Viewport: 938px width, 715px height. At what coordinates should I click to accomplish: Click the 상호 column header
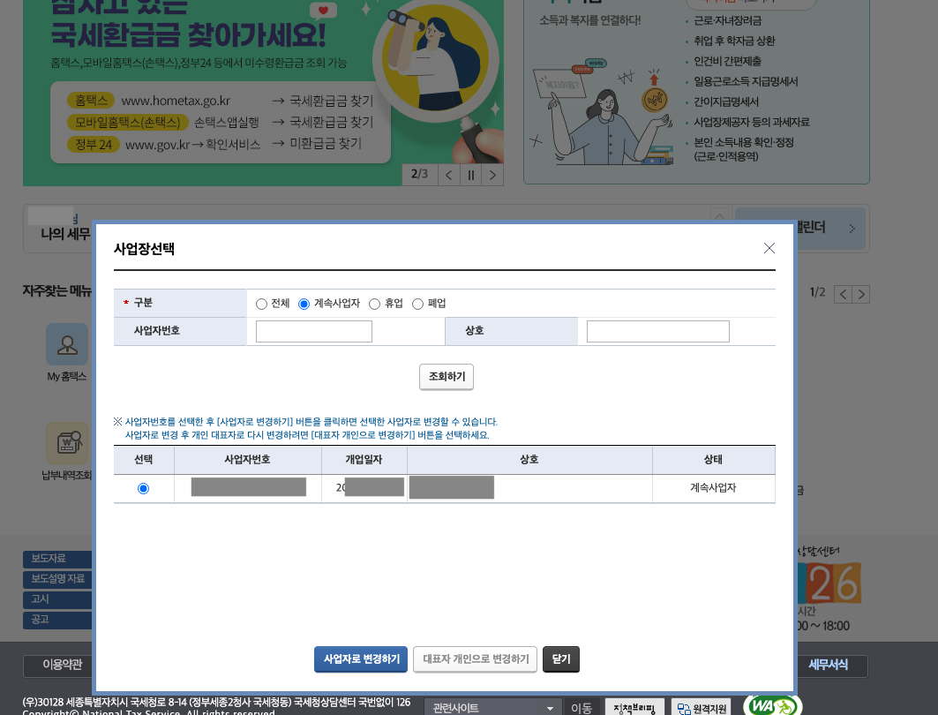point(529,460)
